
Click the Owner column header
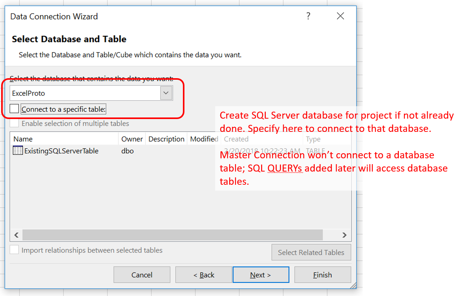point(132,139)
